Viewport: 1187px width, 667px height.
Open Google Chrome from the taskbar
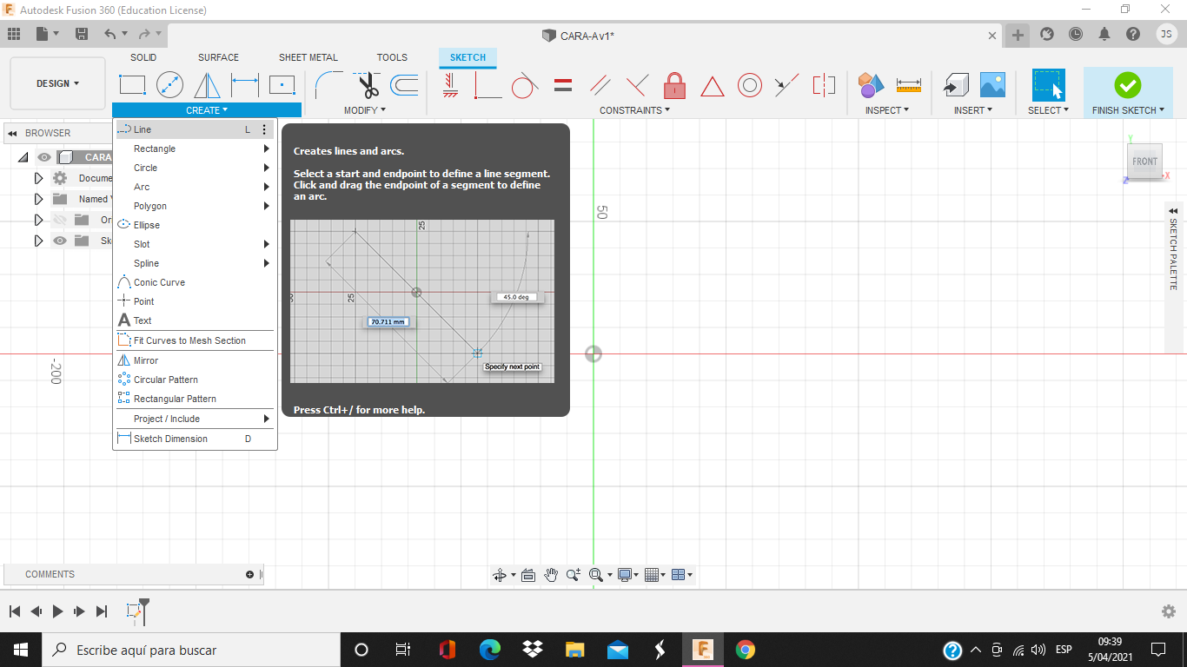[745, 650]
